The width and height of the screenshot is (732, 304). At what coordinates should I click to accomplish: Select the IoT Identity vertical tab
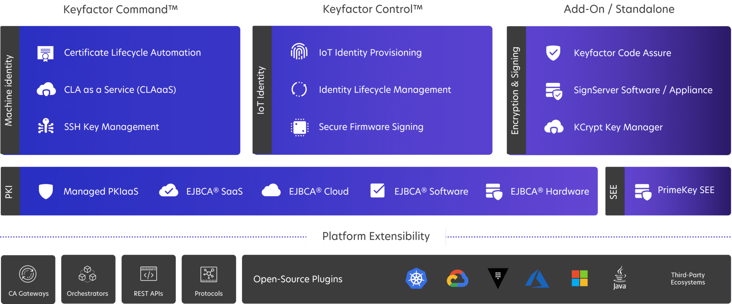pyautogui.click(x=262, y=90)
